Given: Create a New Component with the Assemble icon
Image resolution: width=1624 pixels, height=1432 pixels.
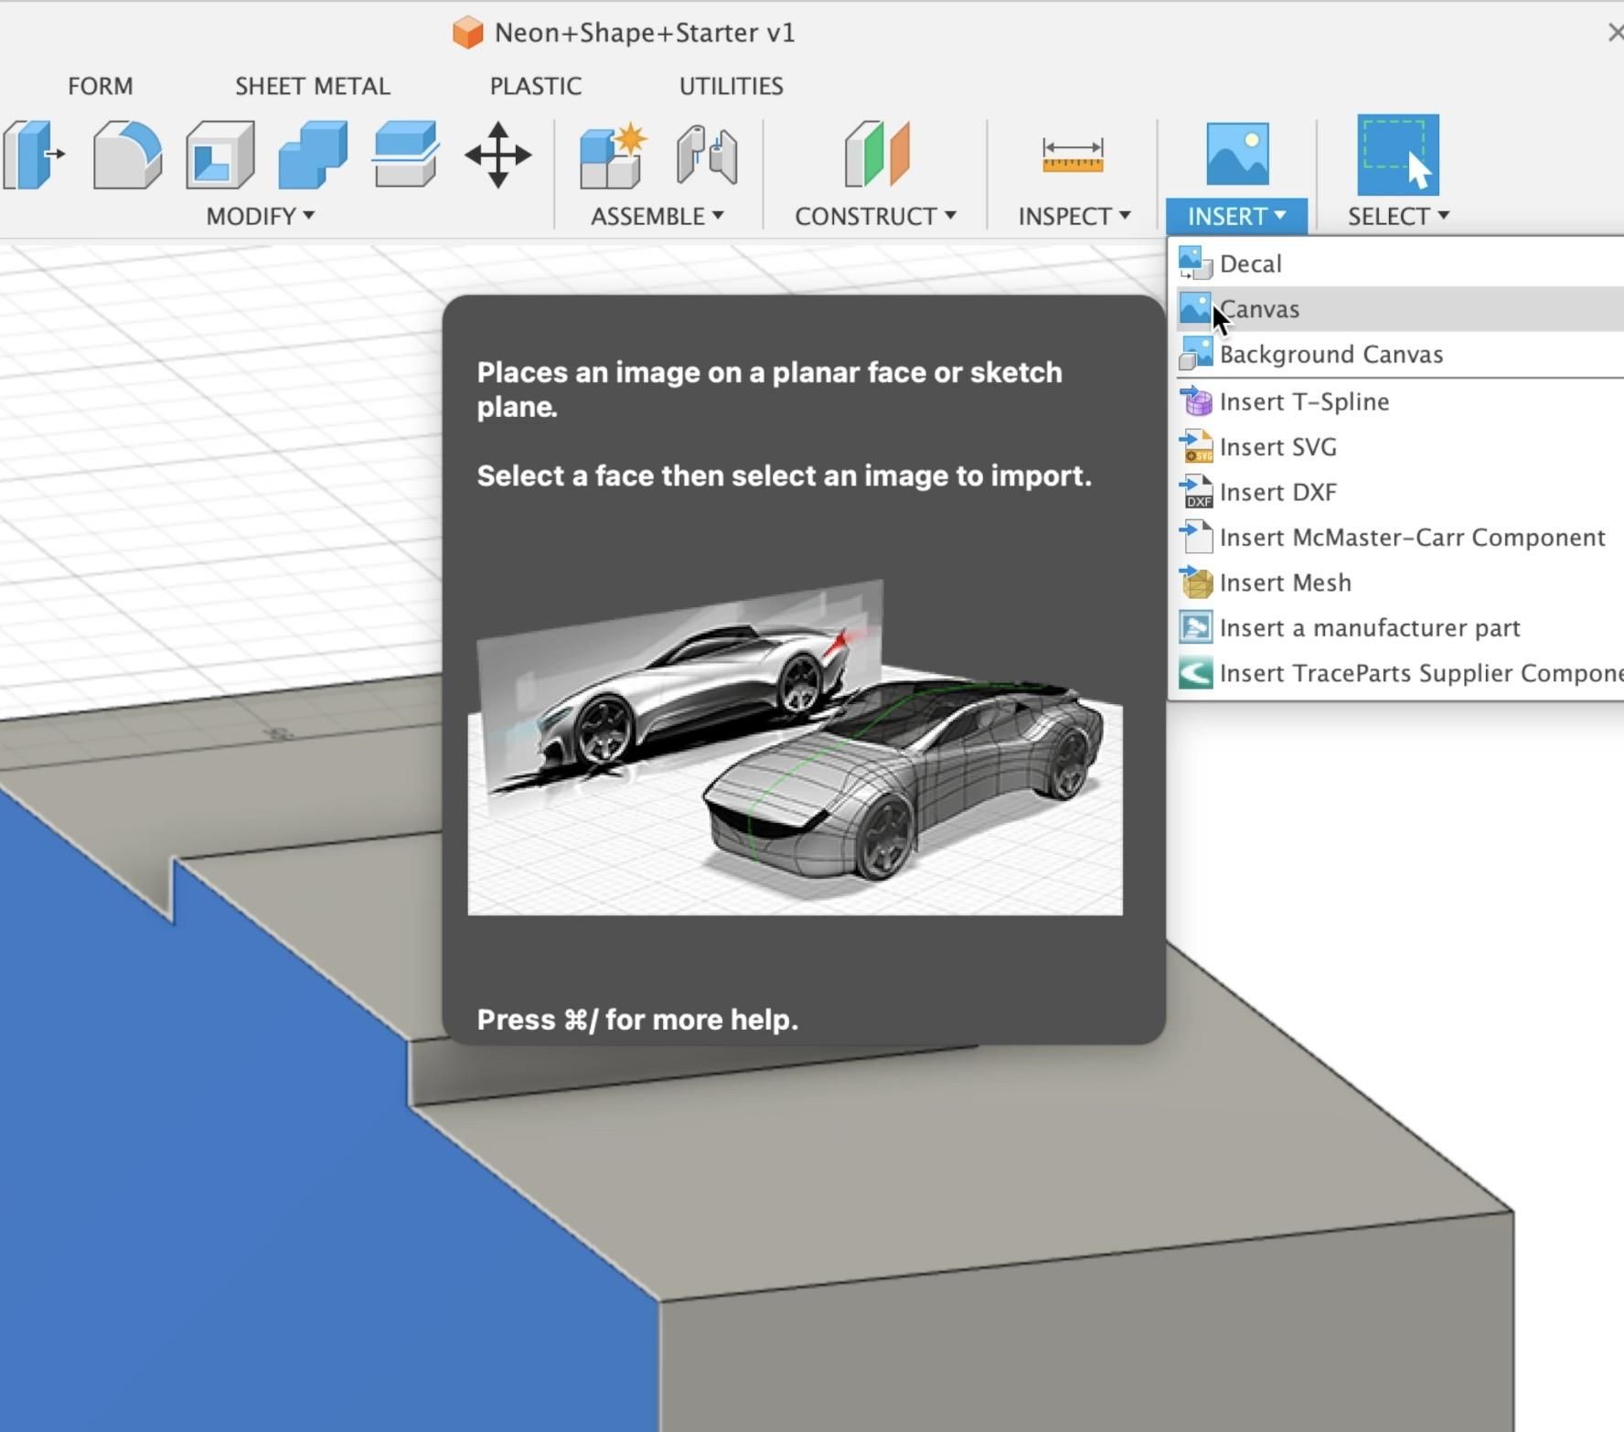Looking at the screenshot, I should pos(611,155).
